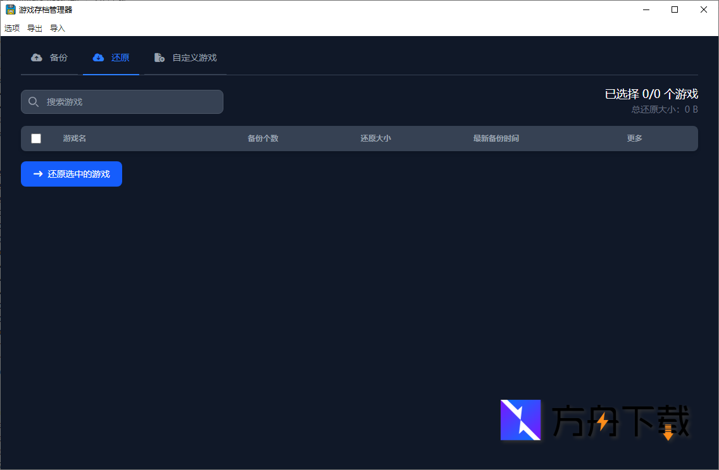The height and width of the screenshot is (470, 719).
Task: Toggle the select-all checkbox in the table header
Action: tap(36, 138)
